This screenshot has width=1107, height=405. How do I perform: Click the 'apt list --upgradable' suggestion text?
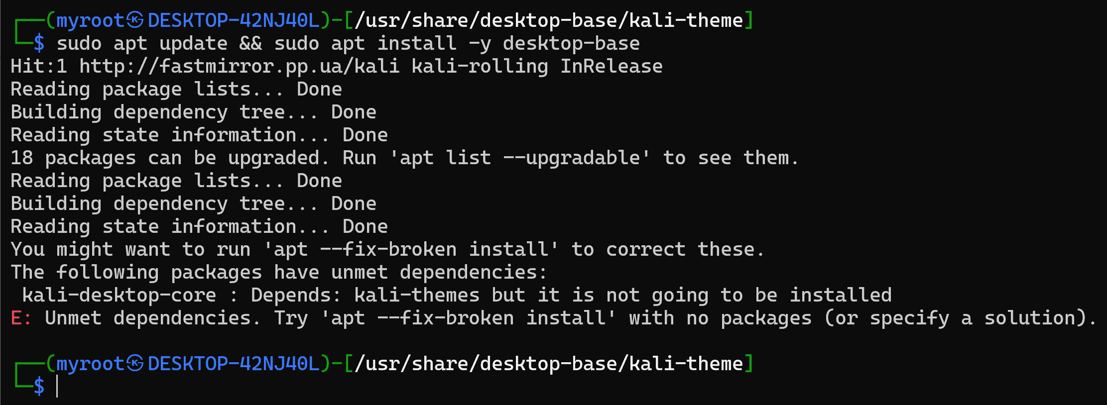(519, 158)
